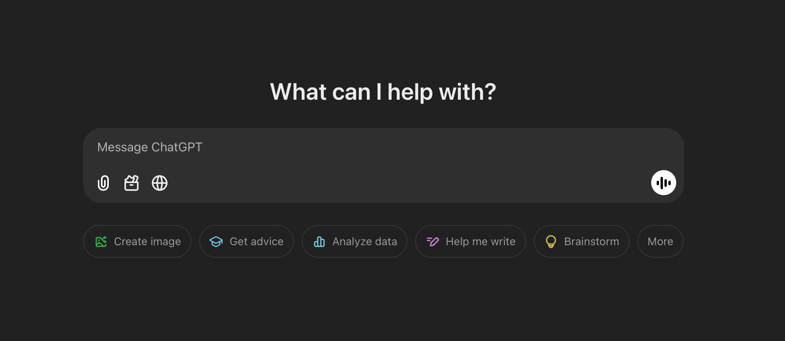The width and height of the screenshot is (785, 341).
Task: Expand the More suggestions chip
Action: pos(660,242)
